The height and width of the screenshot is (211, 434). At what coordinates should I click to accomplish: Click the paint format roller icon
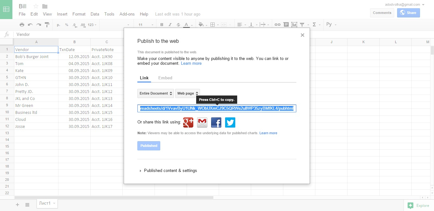47,25
